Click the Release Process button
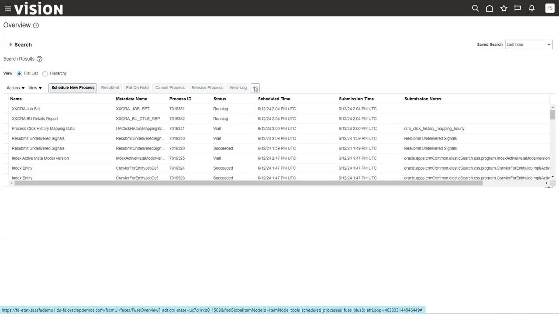This screenshot has height=314, width=559. tap(207, 88)
